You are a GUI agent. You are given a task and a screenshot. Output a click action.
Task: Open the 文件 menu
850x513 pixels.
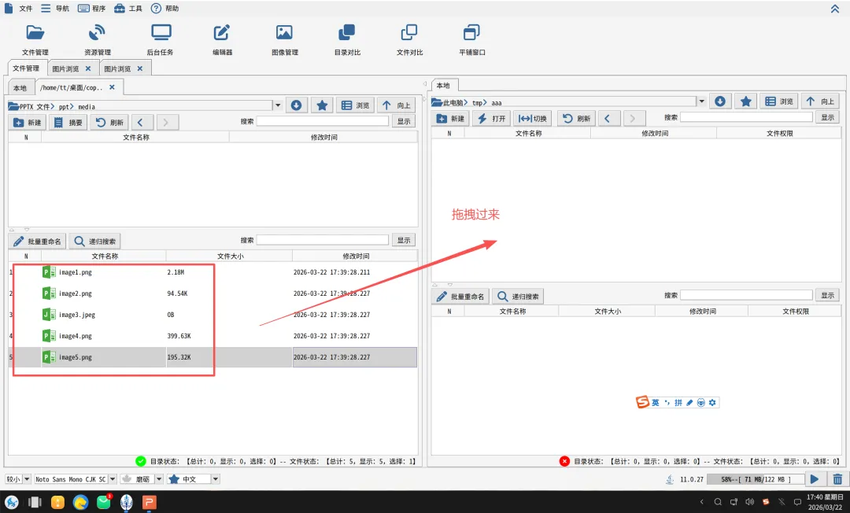click(19, 8)
